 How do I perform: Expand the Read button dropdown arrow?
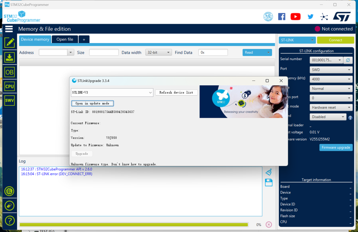(x=268, y=53)
